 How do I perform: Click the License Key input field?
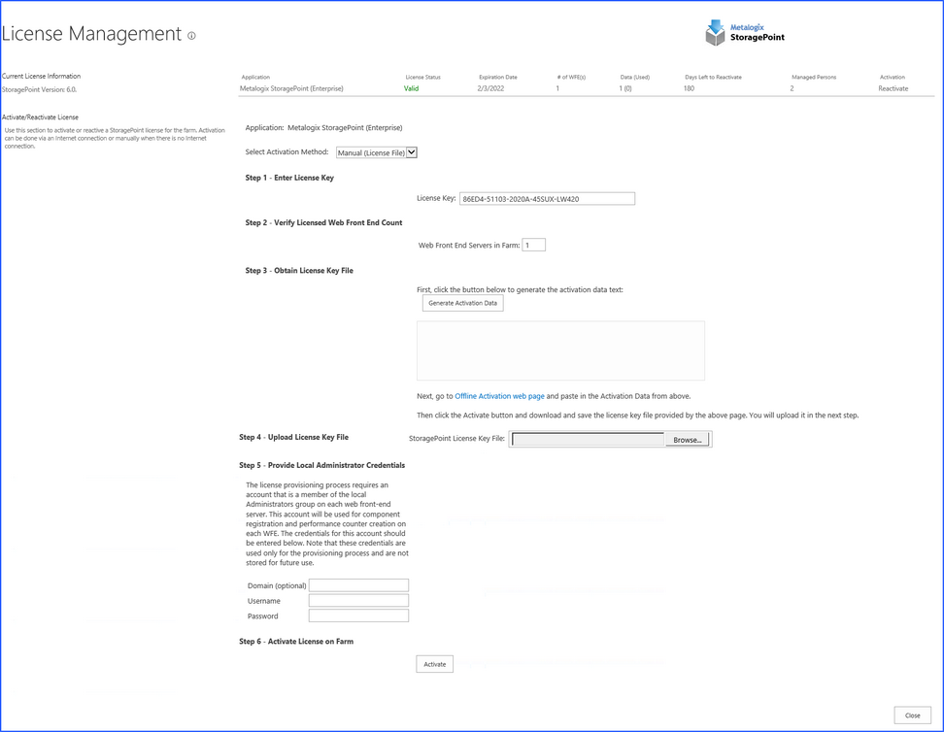(x=547, y=199)
